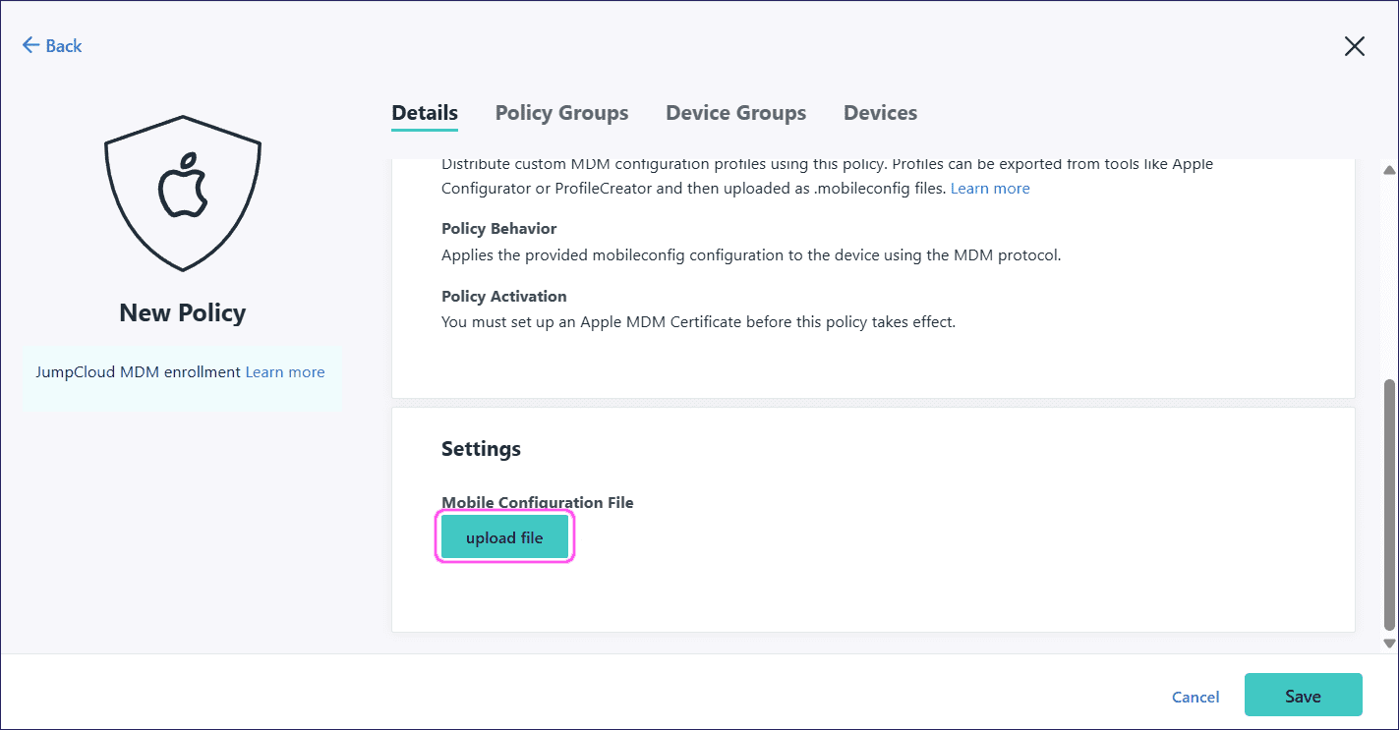Click the scrollbar down arrow
Viewport: 1399px width, 730px height.
pos(1389,644)
